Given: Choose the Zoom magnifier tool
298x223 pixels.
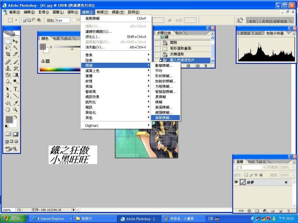Looking at the screenshot, I should tap(15, 109).
